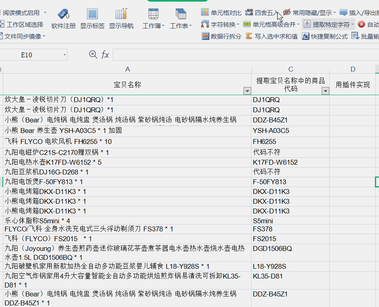This screenshot has height=307, width=379.
Task: Click the 写入选中求和值 sigma icon
Action: click(x=249, y=36)
